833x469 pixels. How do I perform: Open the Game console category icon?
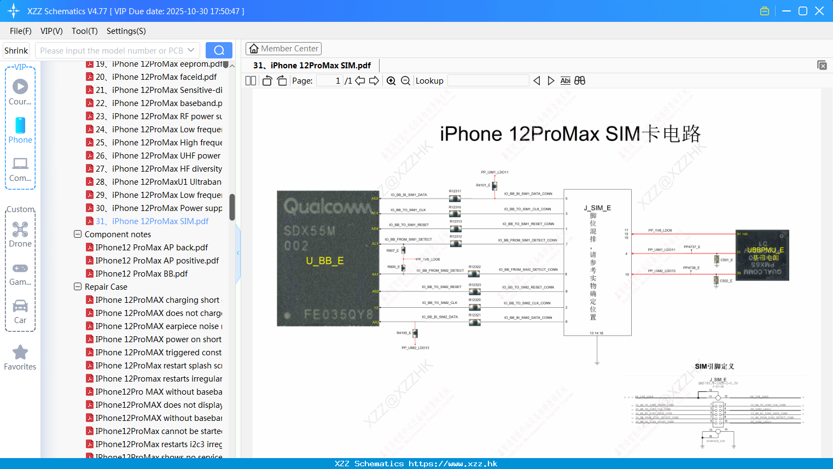[x=20, y=274]
